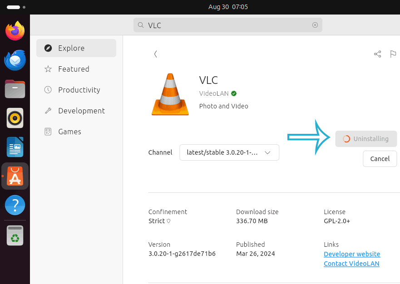
Task: Click the magnifier icon in search bar
Action: (x=141, y=25)
